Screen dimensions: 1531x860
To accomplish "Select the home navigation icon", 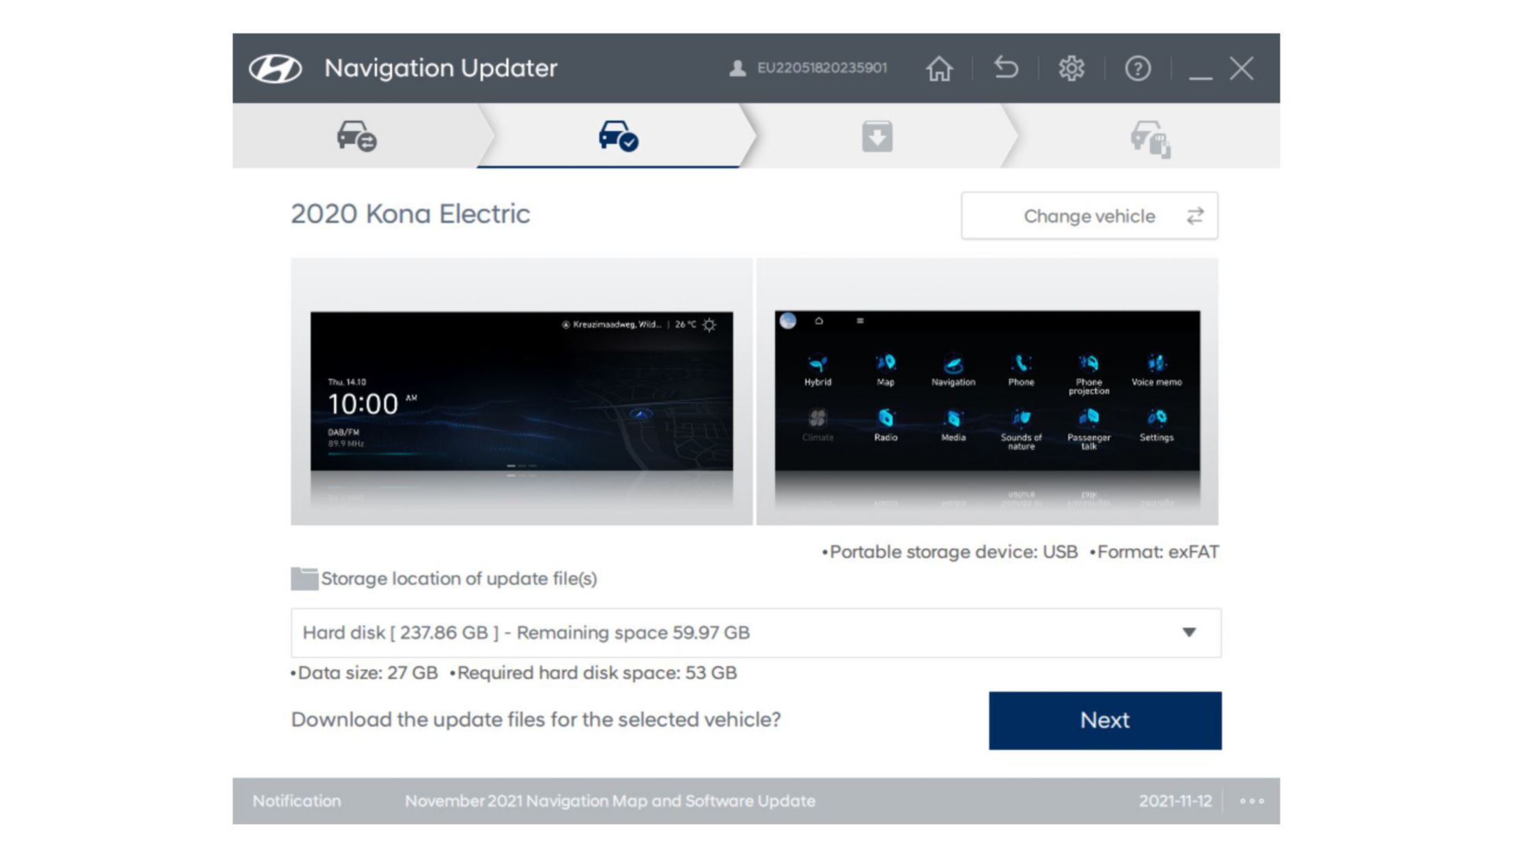I will (x=939, y=68).
